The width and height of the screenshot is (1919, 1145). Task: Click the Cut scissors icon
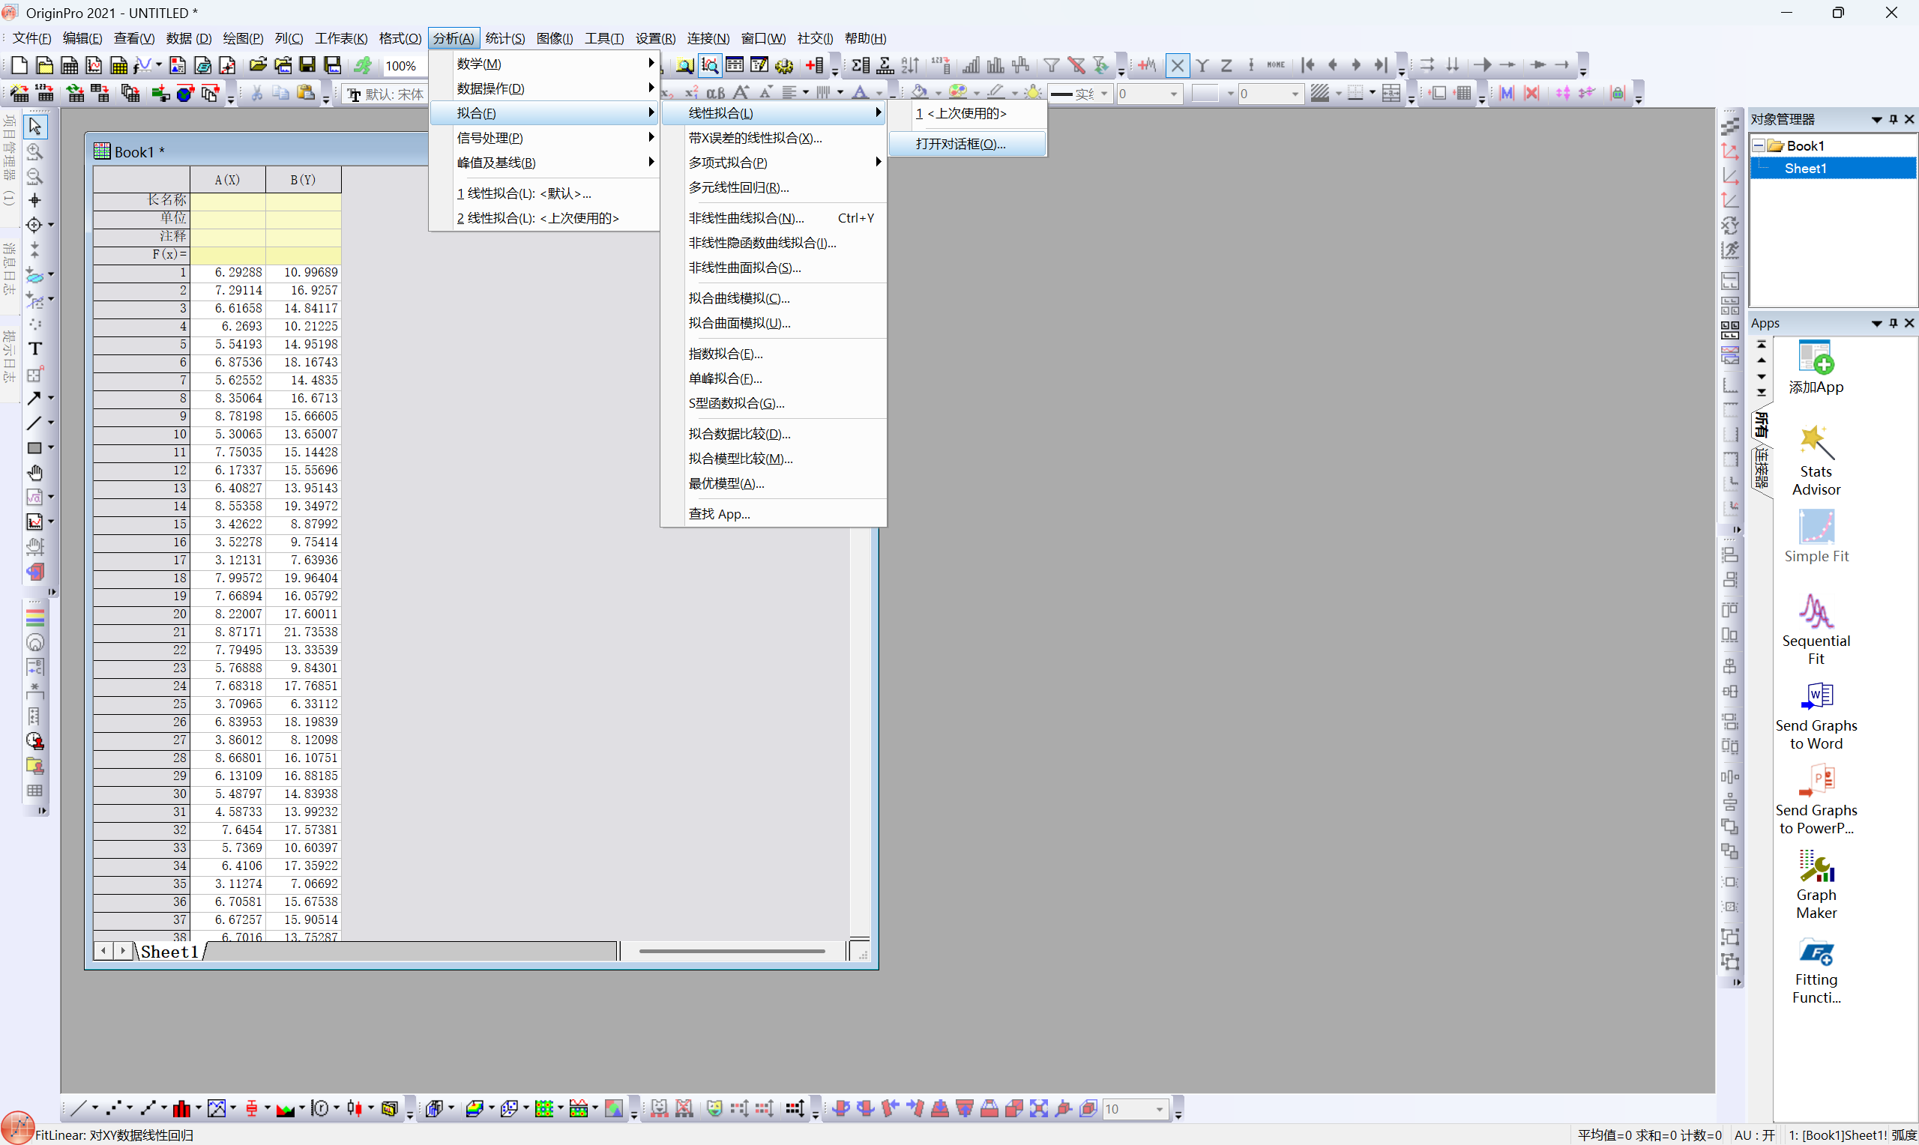[x=257, y=94]
